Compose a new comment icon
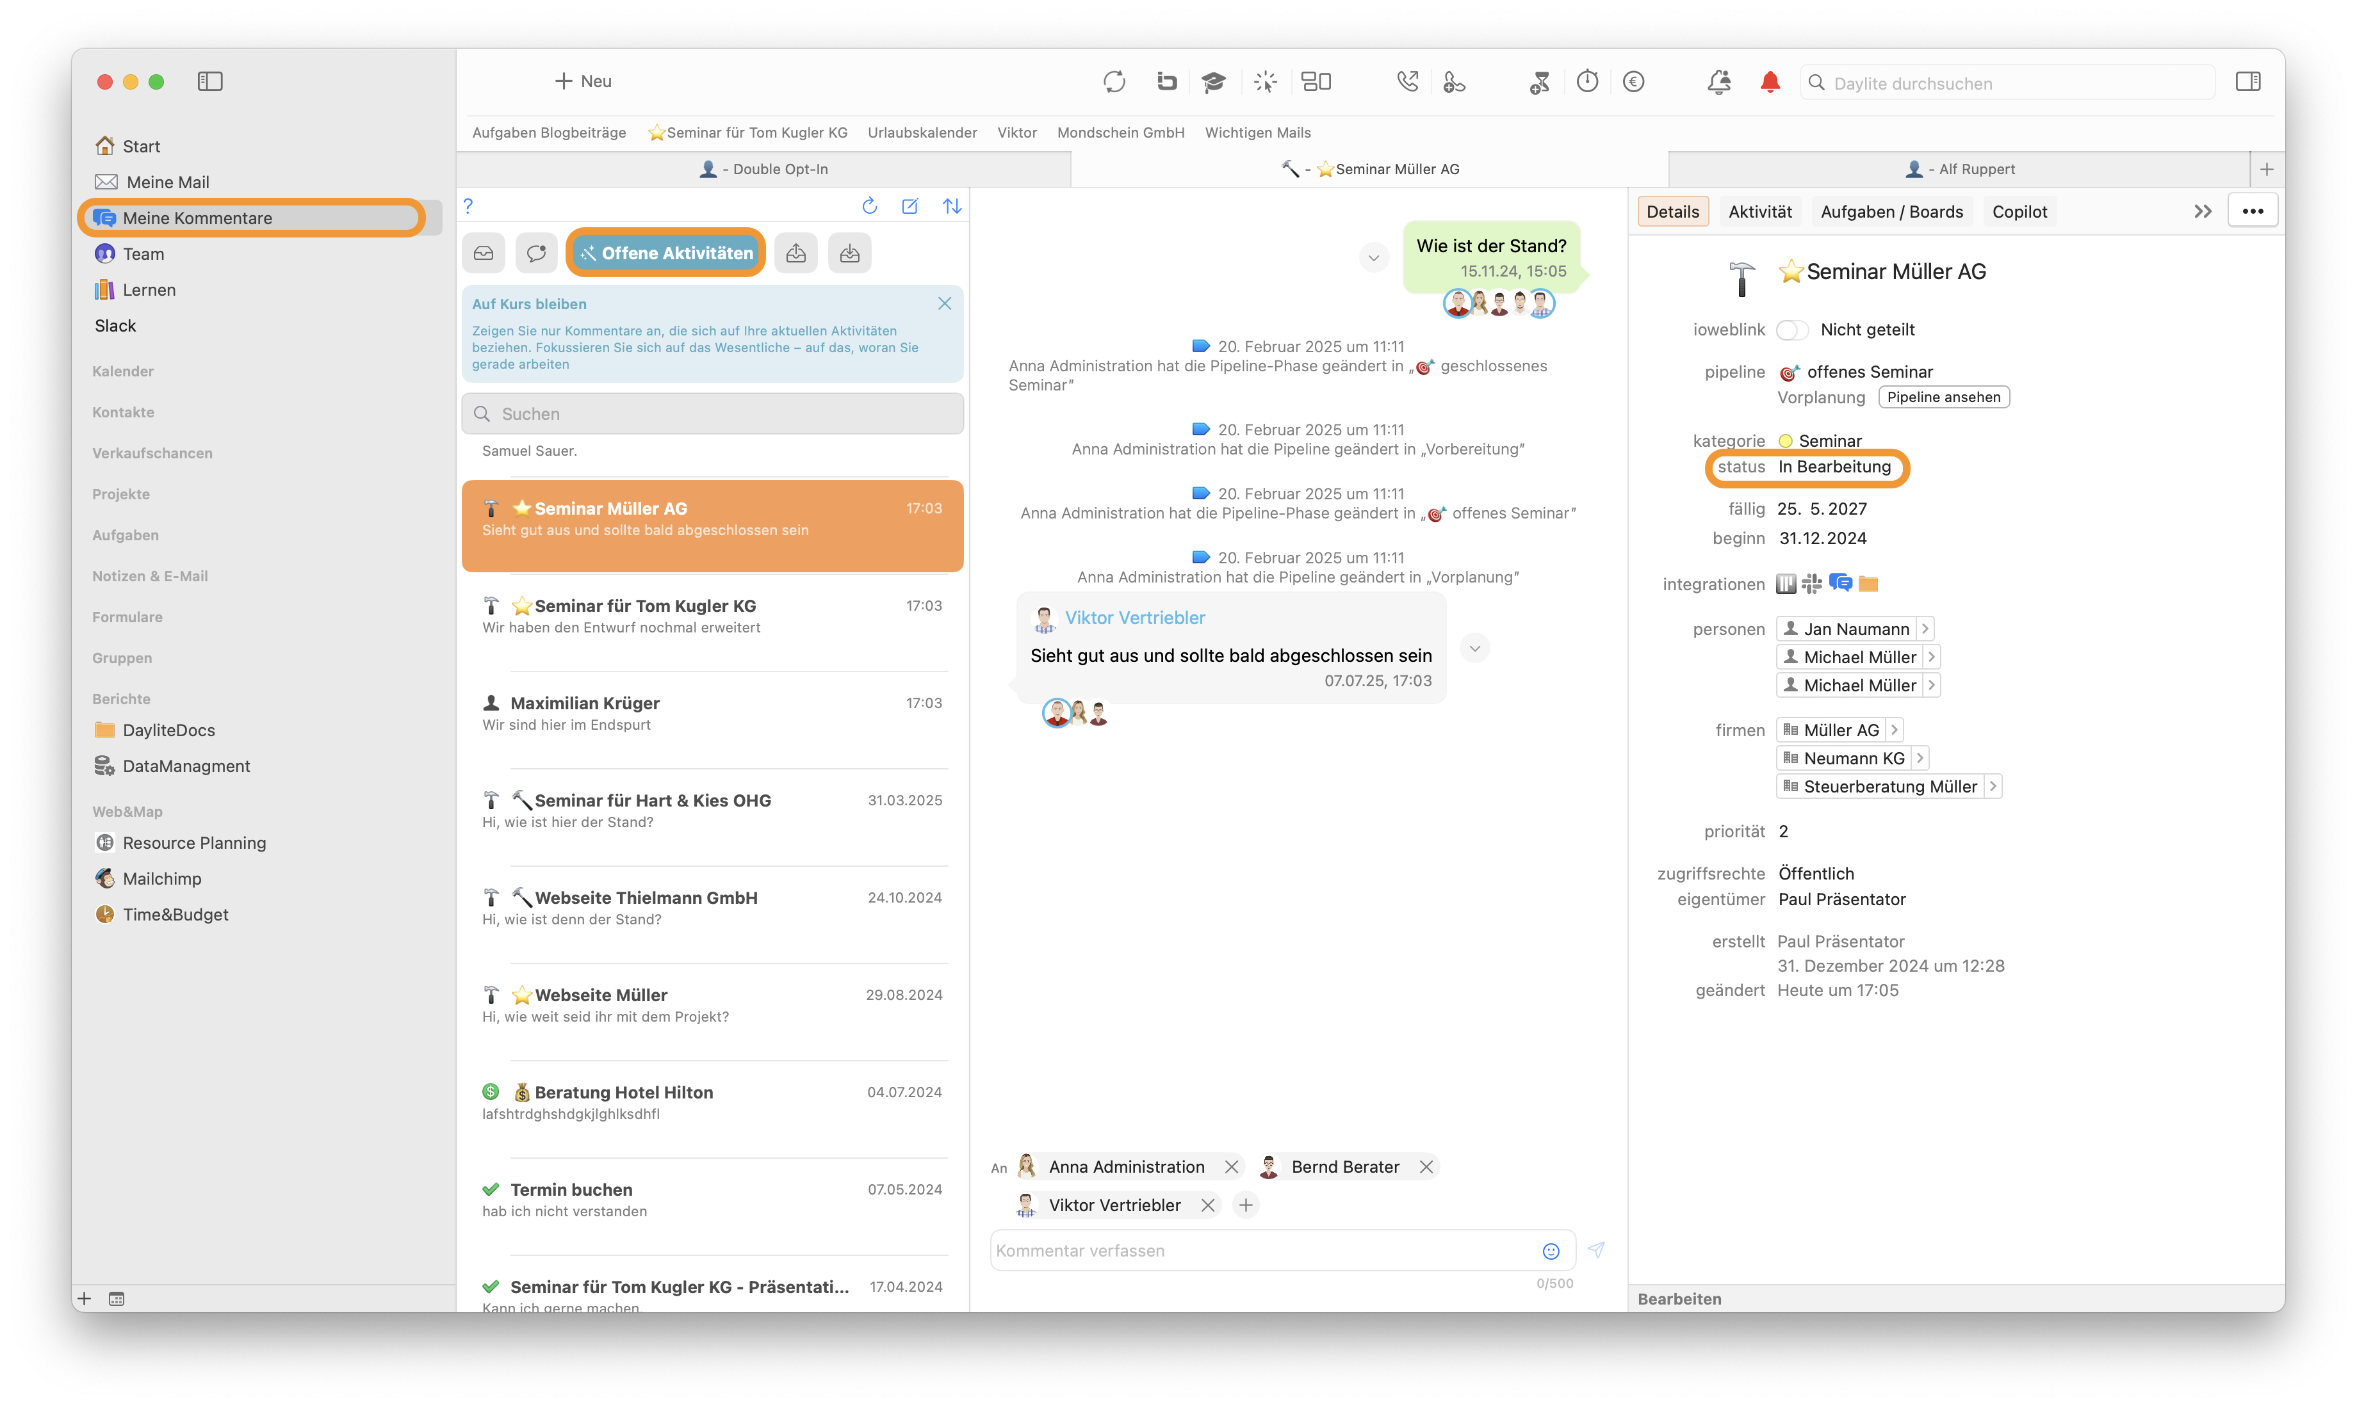 coord(909,205)
